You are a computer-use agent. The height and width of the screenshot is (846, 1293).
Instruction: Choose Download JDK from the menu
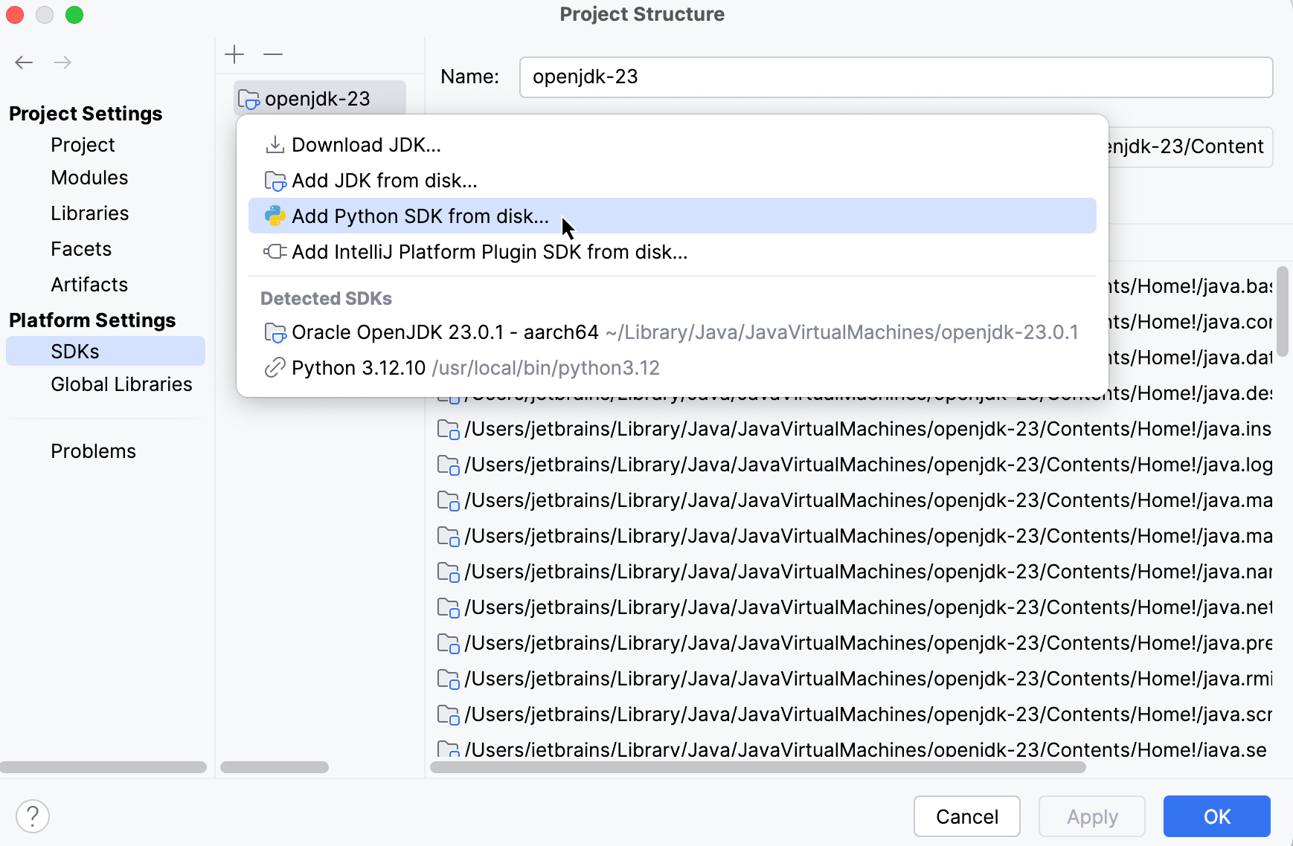(x=366, y=144)
